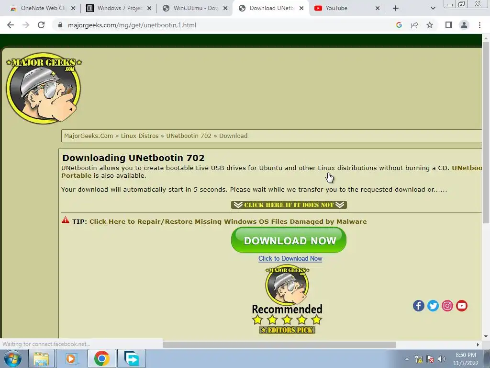This screenshot has height=368, width=490.
Task: Close the Windows 7 Project tab
Action: [149, 8]
